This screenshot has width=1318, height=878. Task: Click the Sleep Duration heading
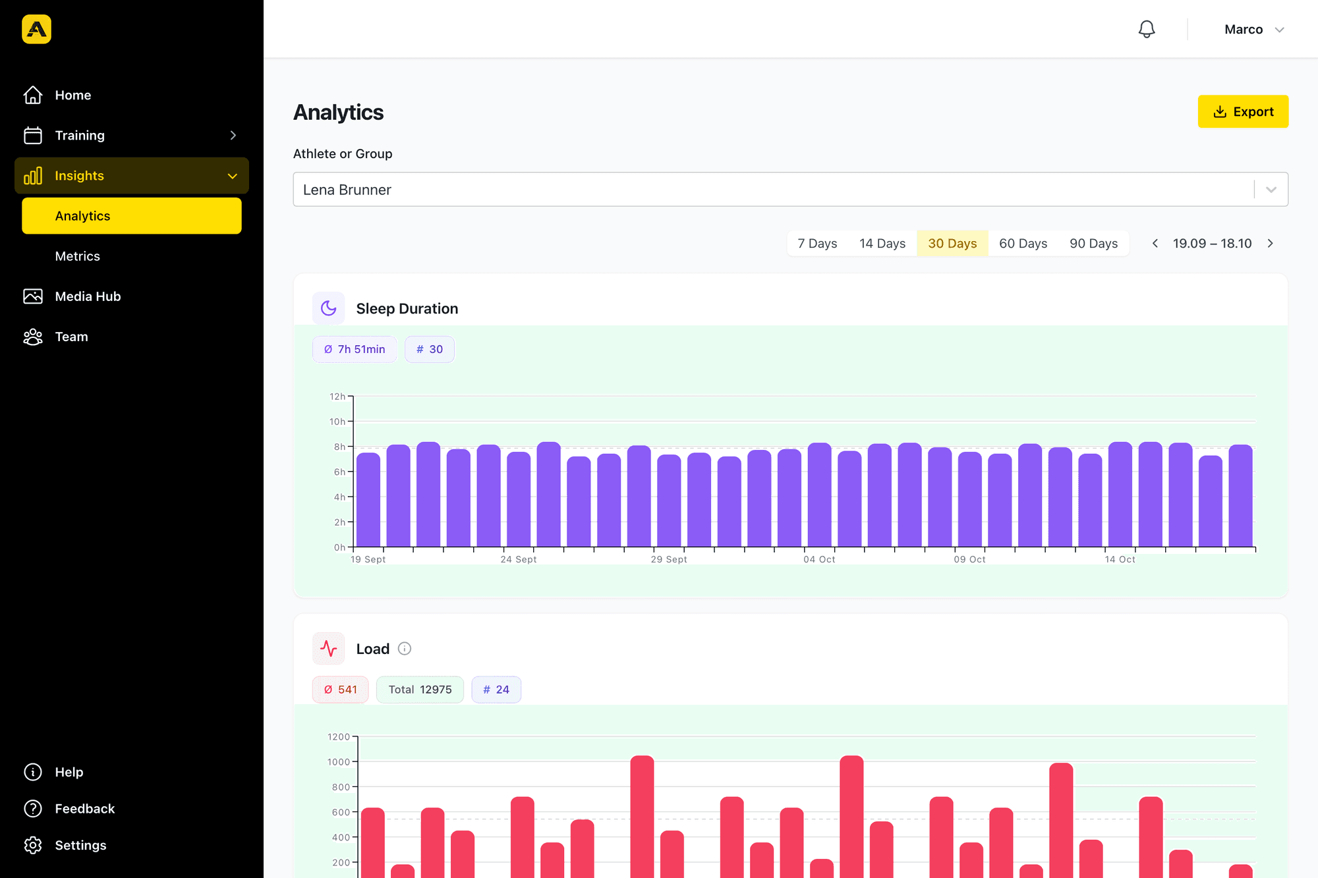point(407,308)
